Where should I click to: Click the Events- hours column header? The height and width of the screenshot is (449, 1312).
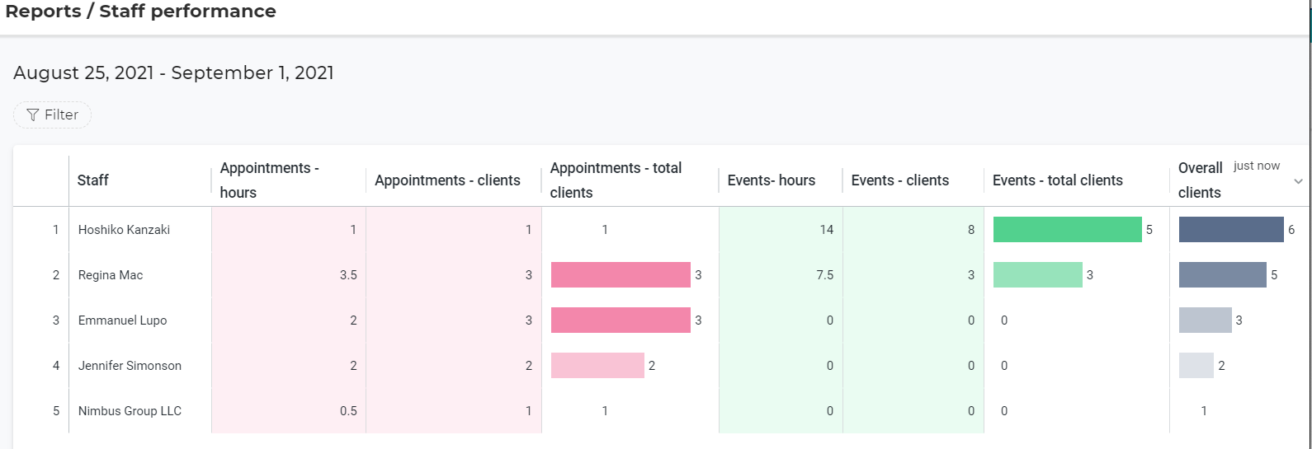click(x=771, y=180)
